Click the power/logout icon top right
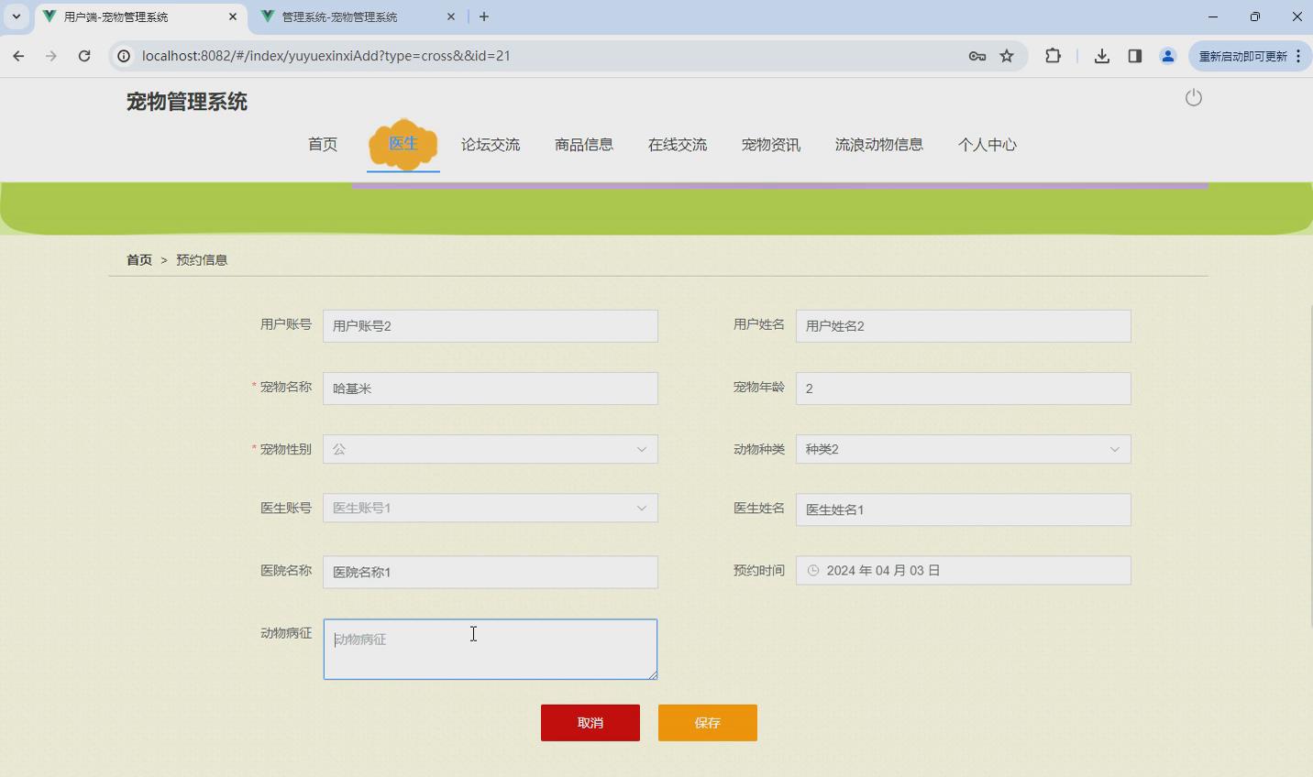Viewport: 1313px width, 777px height. tap(1194, 97)
